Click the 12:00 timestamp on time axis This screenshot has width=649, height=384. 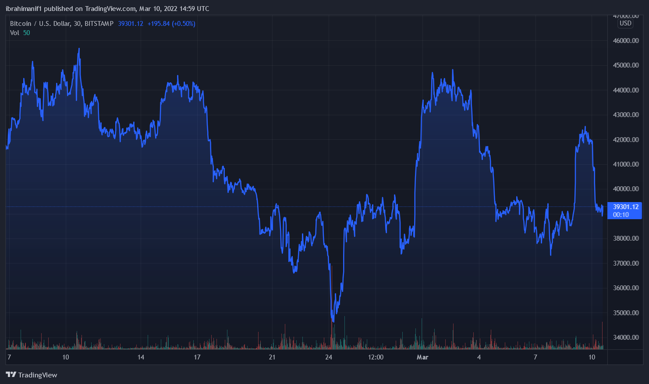pyautogui.click(x=376, y=357)
